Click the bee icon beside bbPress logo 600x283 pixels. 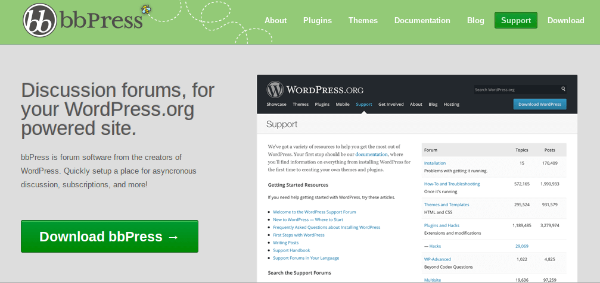coord(146,9)
